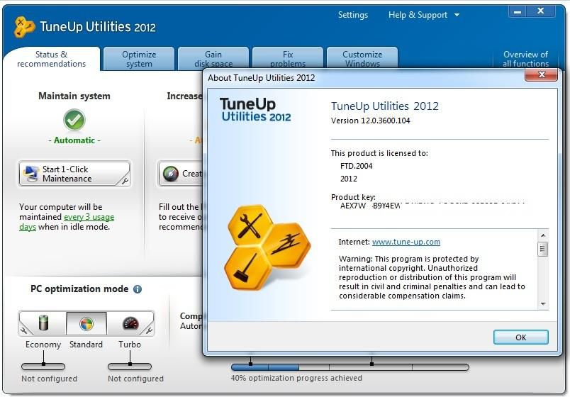
Task: Click the optimization progress bar
Action: 350,367
